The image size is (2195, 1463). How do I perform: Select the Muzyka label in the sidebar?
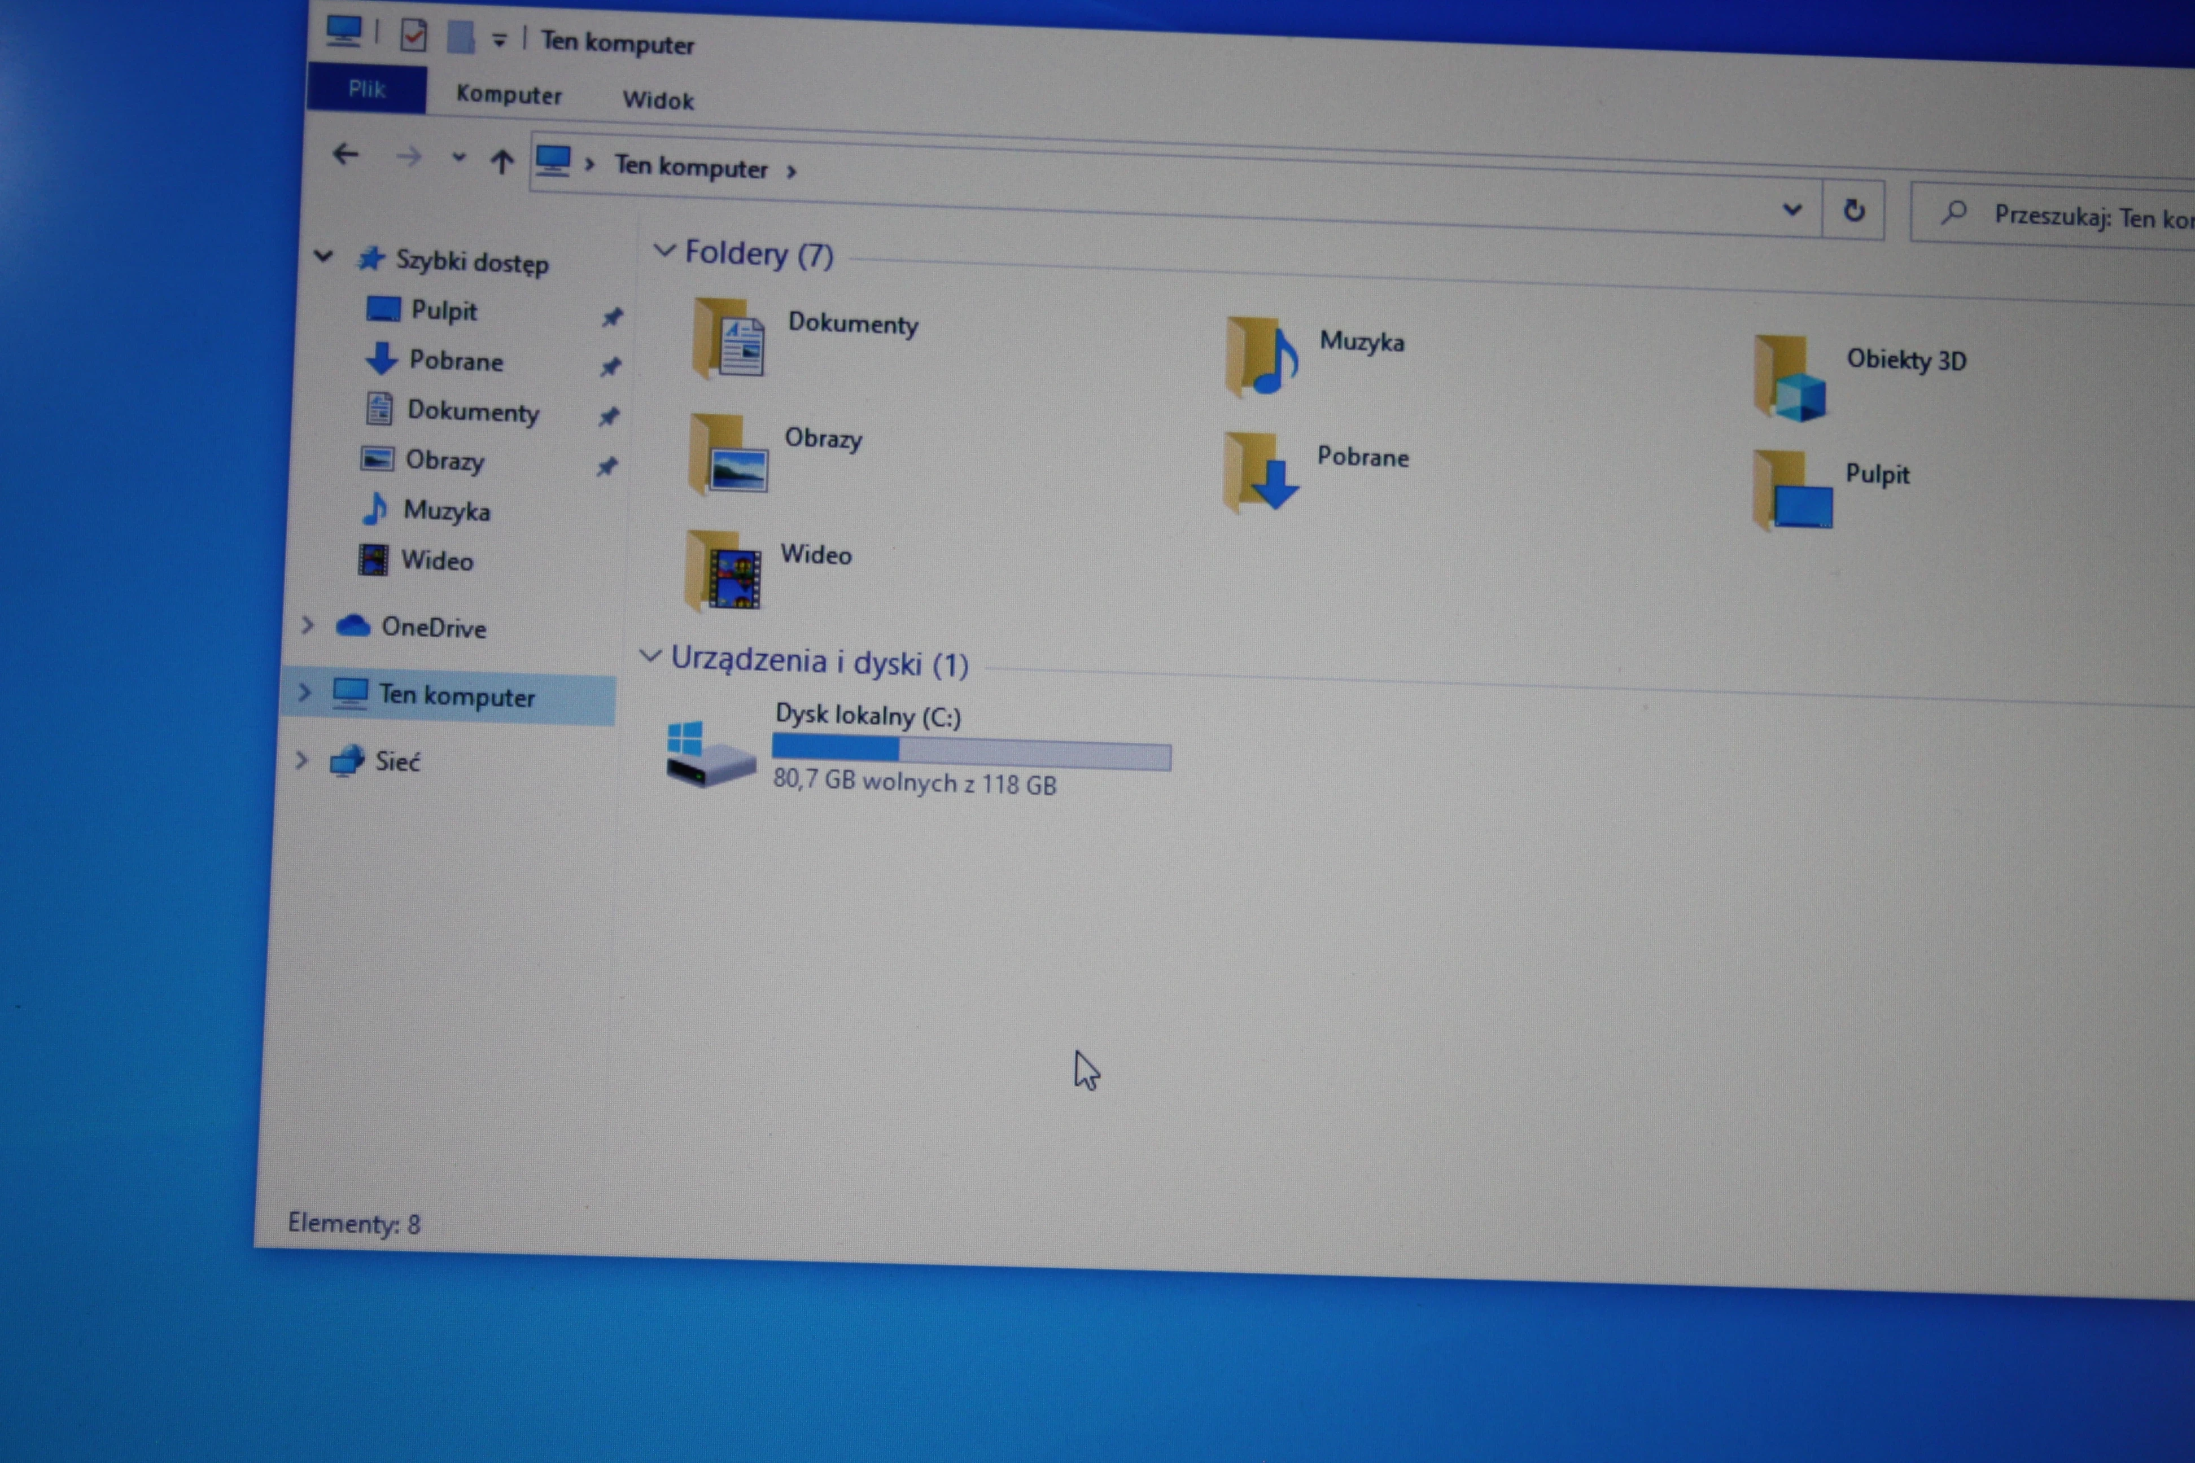(447, 510)
